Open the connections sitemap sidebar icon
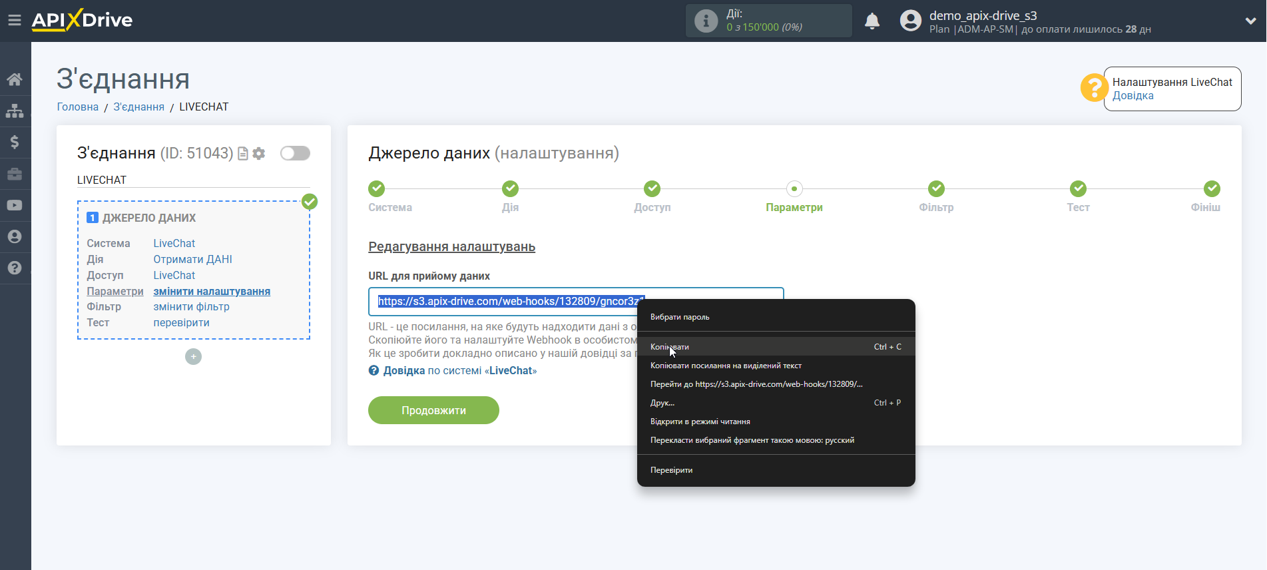This screenshot has height=570, width=1267. click(x=15, y=111)
